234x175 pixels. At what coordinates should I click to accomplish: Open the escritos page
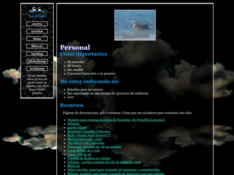click(x=37, y=31)
